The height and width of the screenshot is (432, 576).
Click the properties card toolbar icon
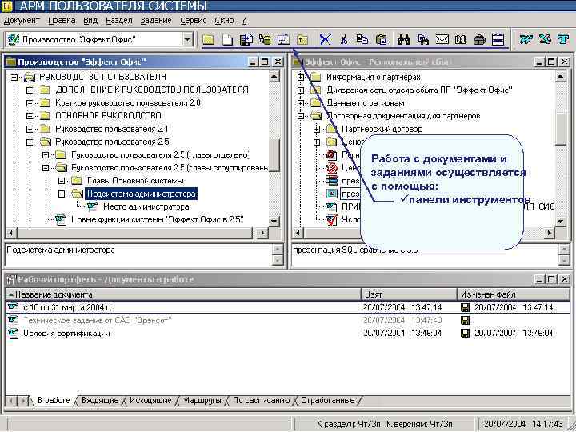283,39
